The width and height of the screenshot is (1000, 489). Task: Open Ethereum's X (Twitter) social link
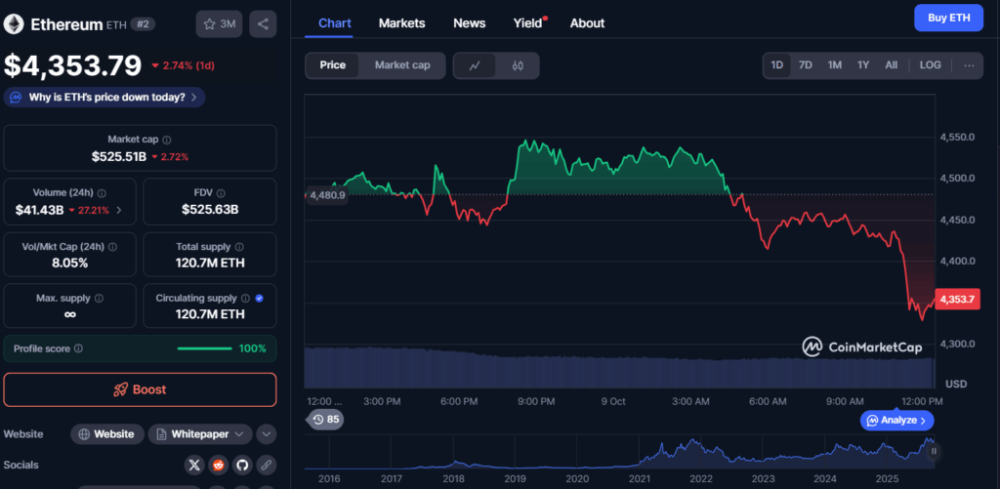(194, 465)
